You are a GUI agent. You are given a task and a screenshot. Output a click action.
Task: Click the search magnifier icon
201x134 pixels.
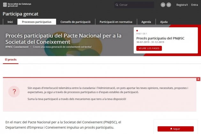pos(117,5)
